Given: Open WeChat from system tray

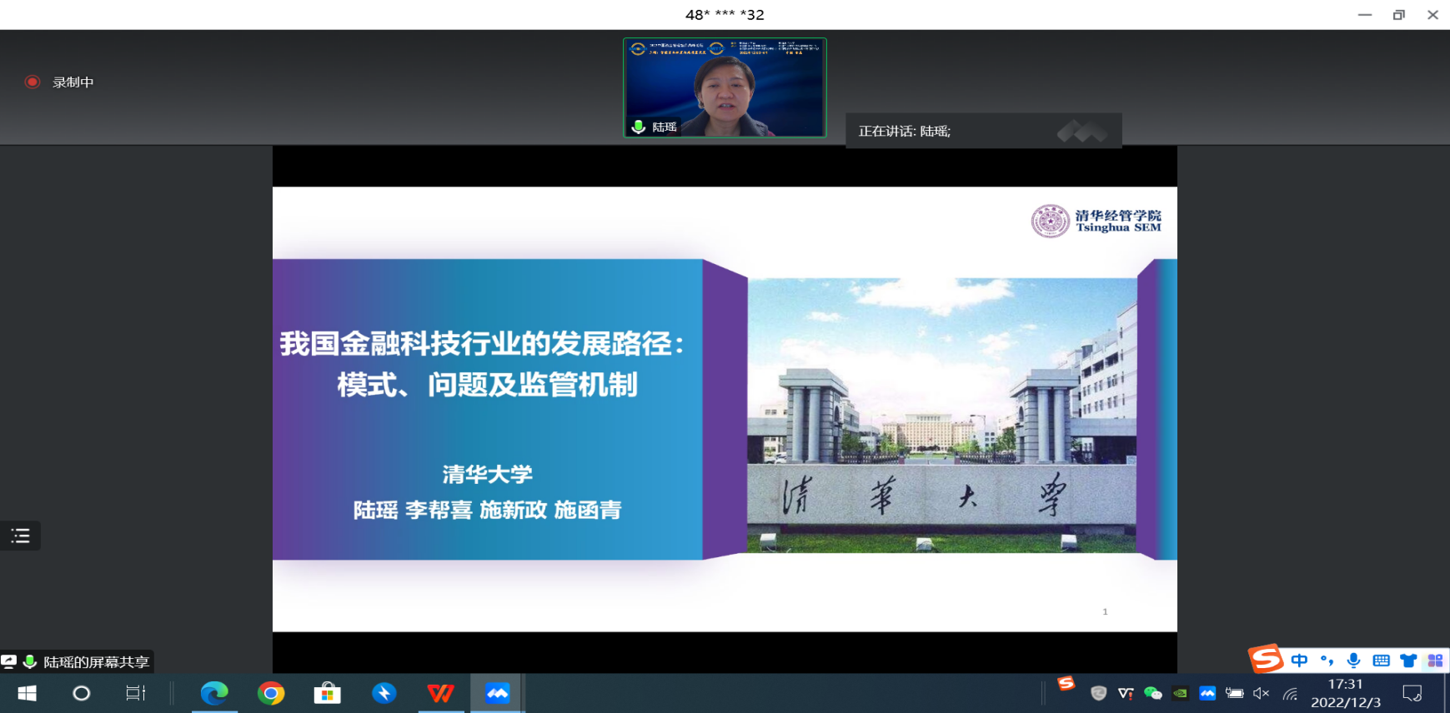Looking at the screenshot, I should click(x=1153, y=693).
